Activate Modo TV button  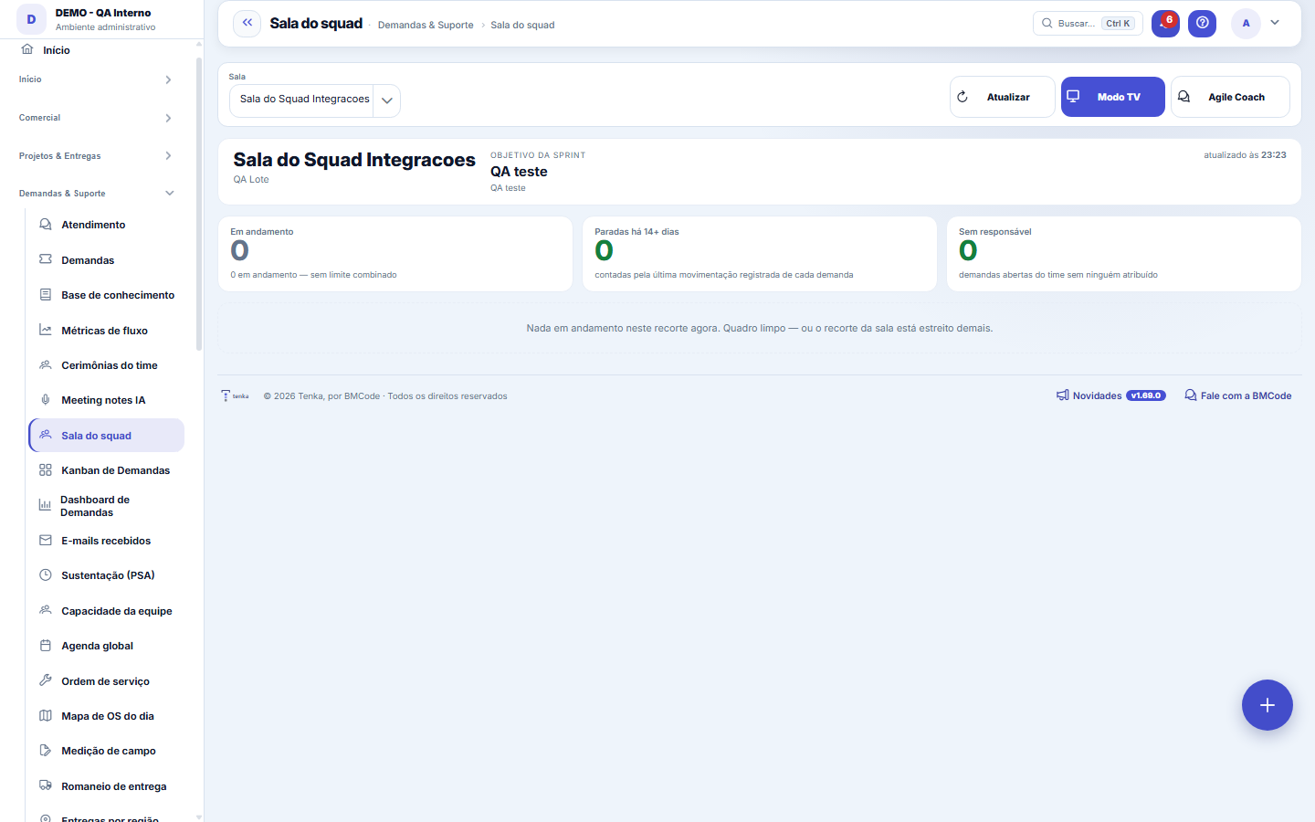(x=1112, y=97)
